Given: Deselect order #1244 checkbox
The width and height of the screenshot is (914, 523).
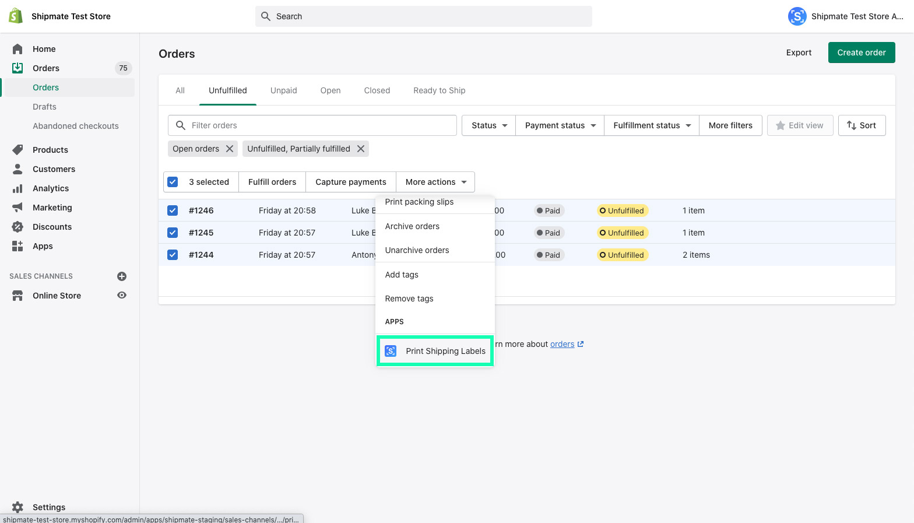Looking at the screenshot, I should [x=173, y=255].
